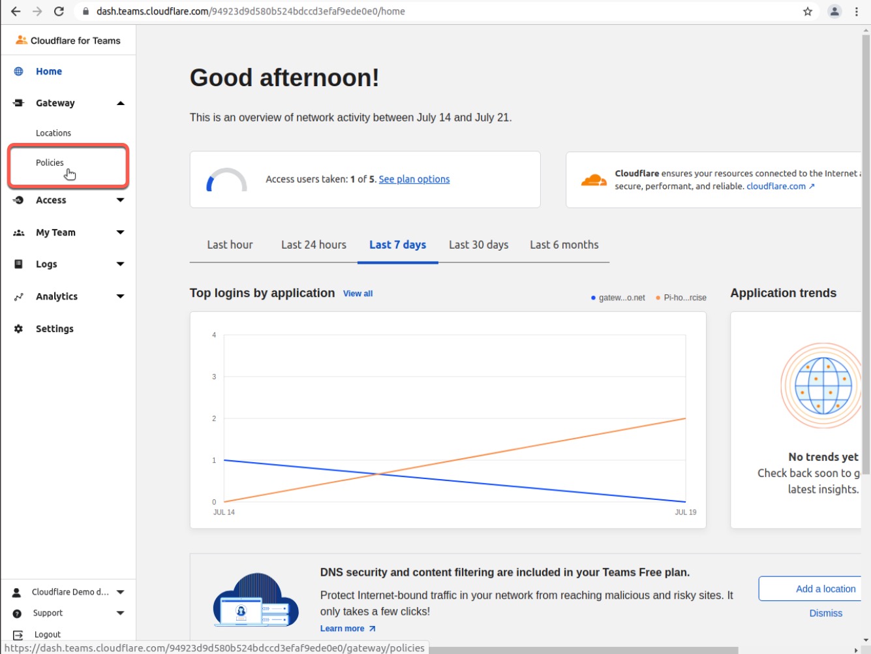Expand the Access section arrow
The width and height of the screenshot is (871, 654).
(x=121, y=200)
